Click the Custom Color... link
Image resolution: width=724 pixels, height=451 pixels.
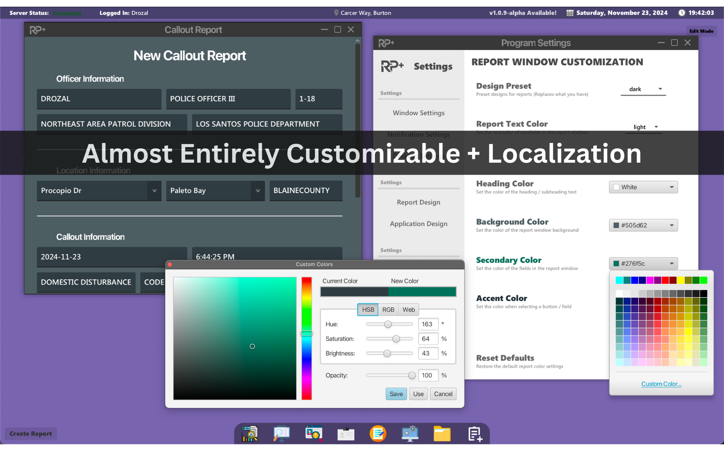coord(661,384)
